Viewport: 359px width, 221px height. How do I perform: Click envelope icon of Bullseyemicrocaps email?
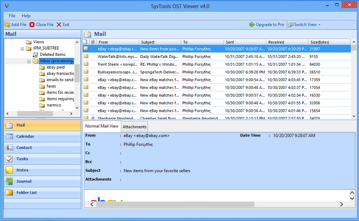click(x=86, y=72)
